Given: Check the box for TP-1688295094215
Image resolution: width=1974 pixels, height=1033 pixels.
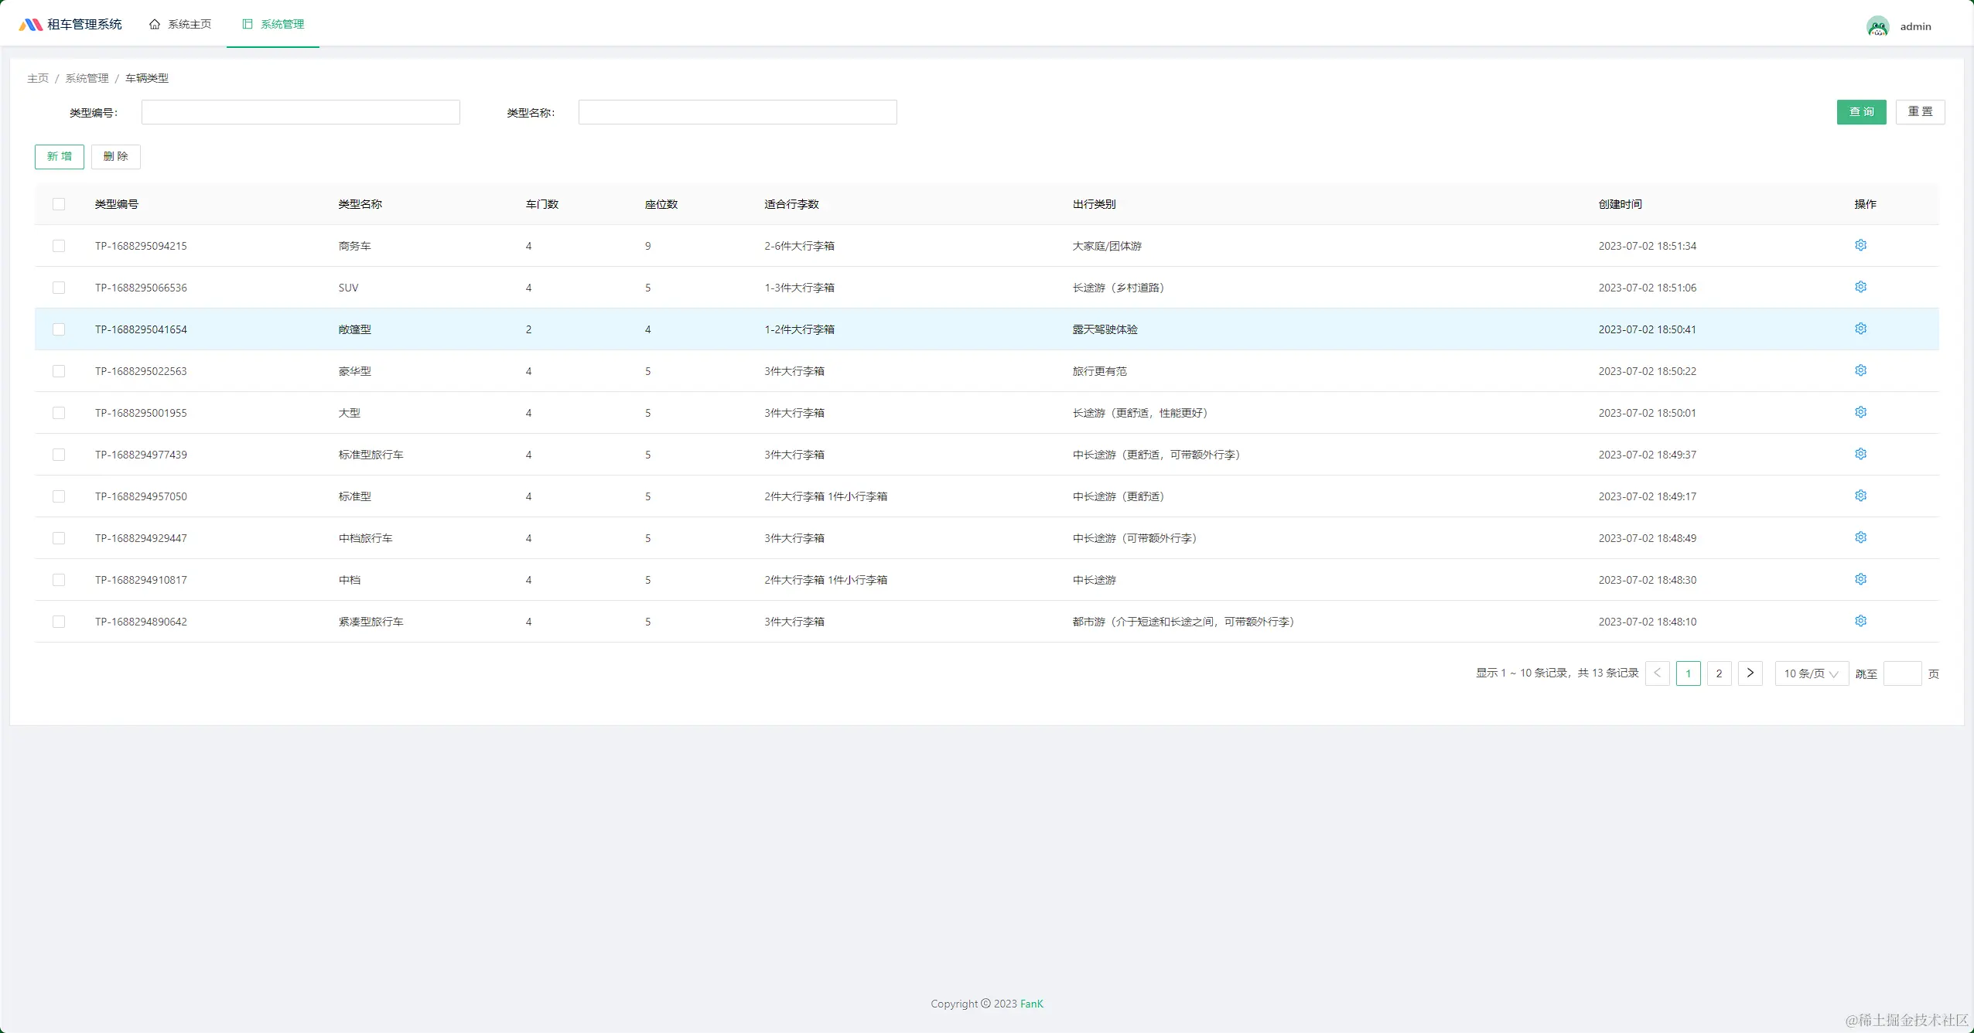Looking at the screenshot, I should point(59,246).
